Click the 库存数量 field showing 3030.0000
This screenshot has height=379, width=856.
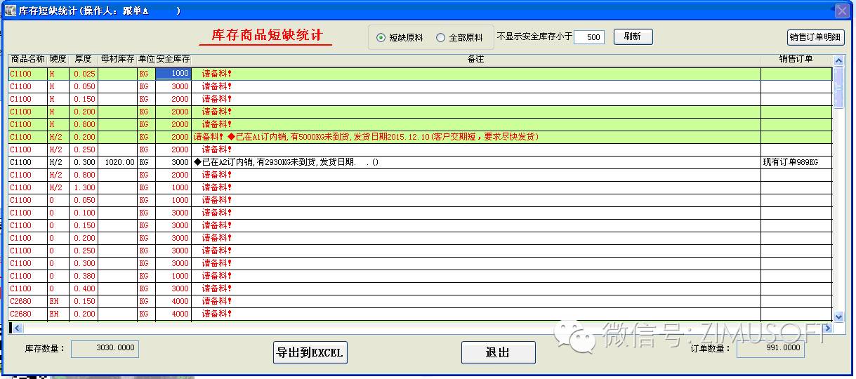[105, 349]
